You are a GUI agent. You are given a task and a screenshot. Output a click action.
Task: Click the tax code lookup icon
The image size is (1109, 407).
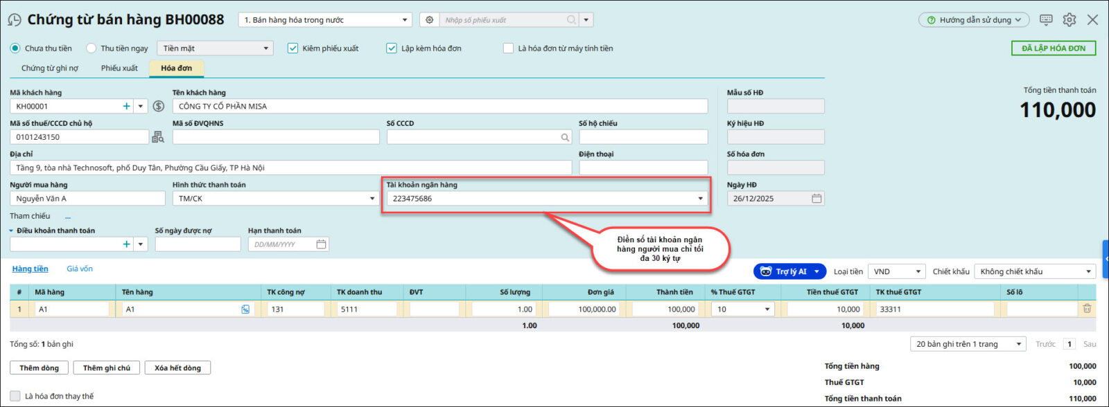158,137
